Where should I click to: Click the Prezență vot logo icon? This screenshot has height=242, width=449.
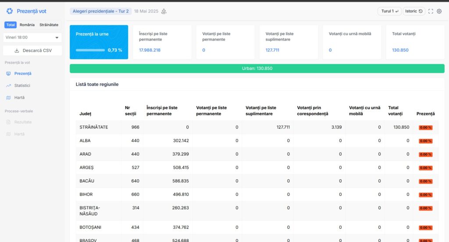(x=10, y=11)
